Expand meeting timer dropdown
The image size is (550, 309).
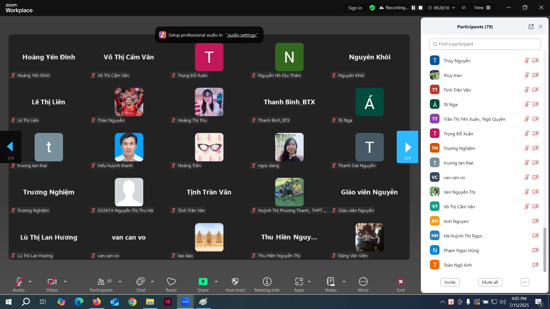pyautogui.click(x=453, y=8)
